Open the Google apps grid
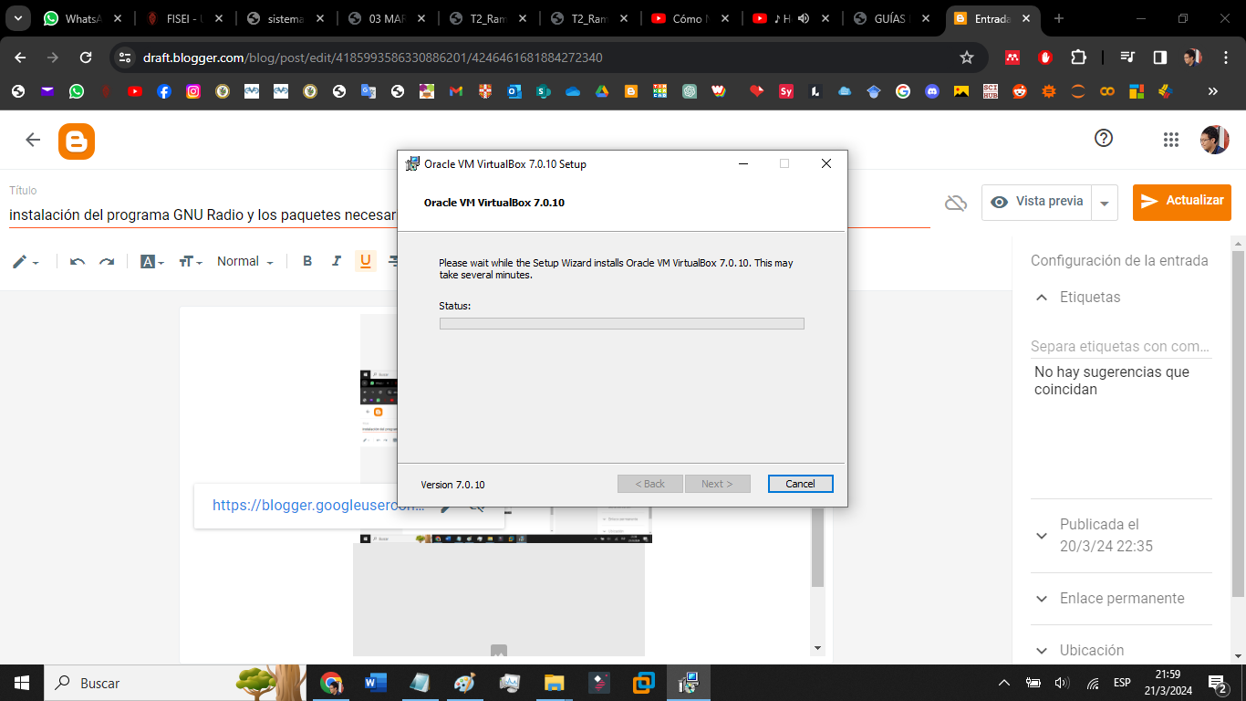The height and width of the screenshot is (701, 1246). pos(1171,140)
